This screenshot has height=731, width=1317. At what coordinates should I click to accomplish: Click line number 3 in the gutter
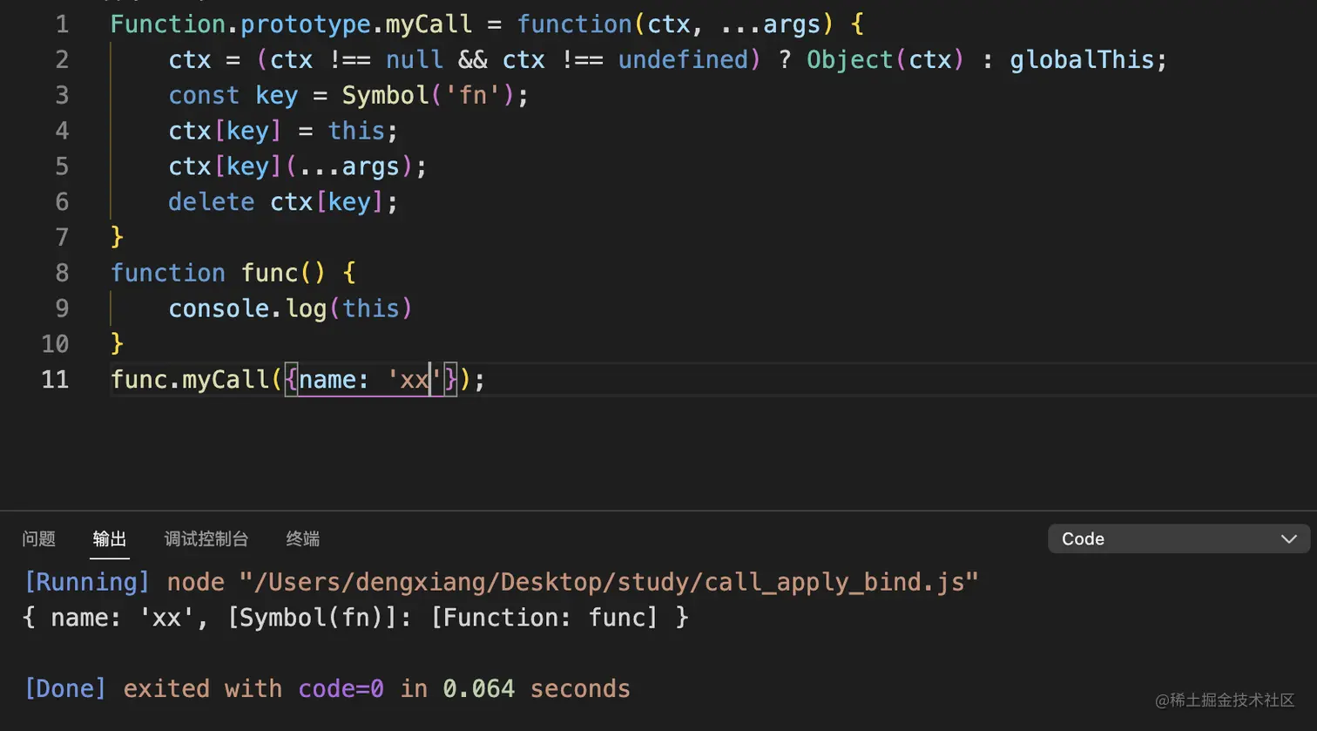coord(62,95)
